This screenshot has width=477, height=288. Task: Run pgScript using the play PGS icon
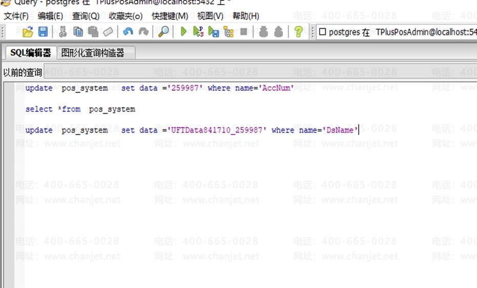pos(198,32)
